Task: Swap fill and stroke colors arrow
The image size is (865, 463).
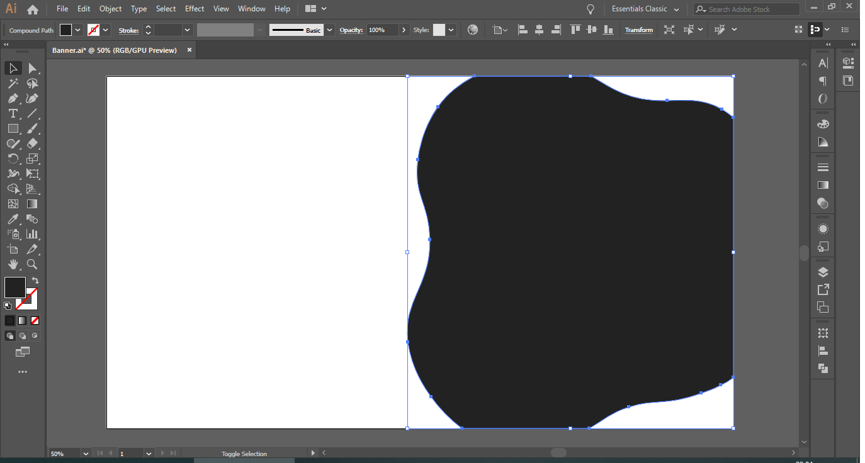Action: tap(35, 281)
